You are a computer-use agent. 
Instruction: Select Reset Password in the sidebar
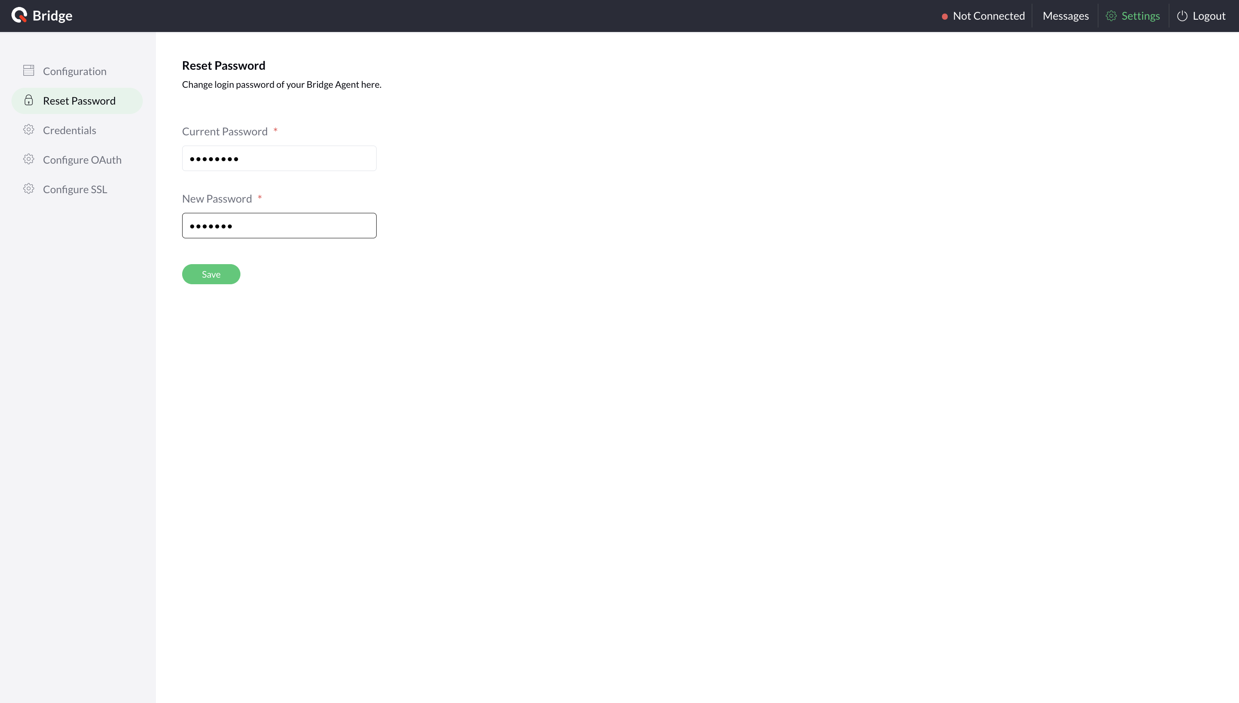77,100
